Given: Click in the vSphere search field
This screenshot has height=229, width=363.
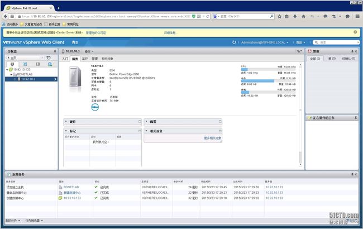Looking at the screenshot, I should pyautogui.click(x=337, y=42).
